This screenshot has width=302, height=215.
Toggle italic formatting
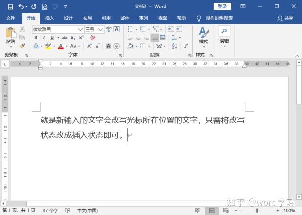(44, 38)
